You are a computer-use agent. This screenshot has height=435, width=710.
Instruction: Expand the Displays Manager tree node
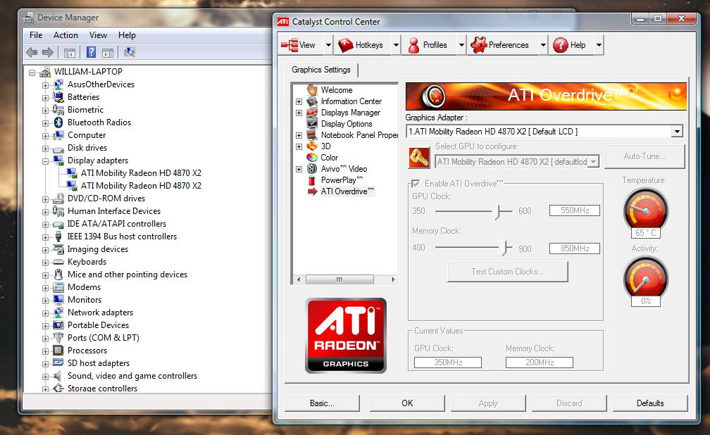(299, 113)
